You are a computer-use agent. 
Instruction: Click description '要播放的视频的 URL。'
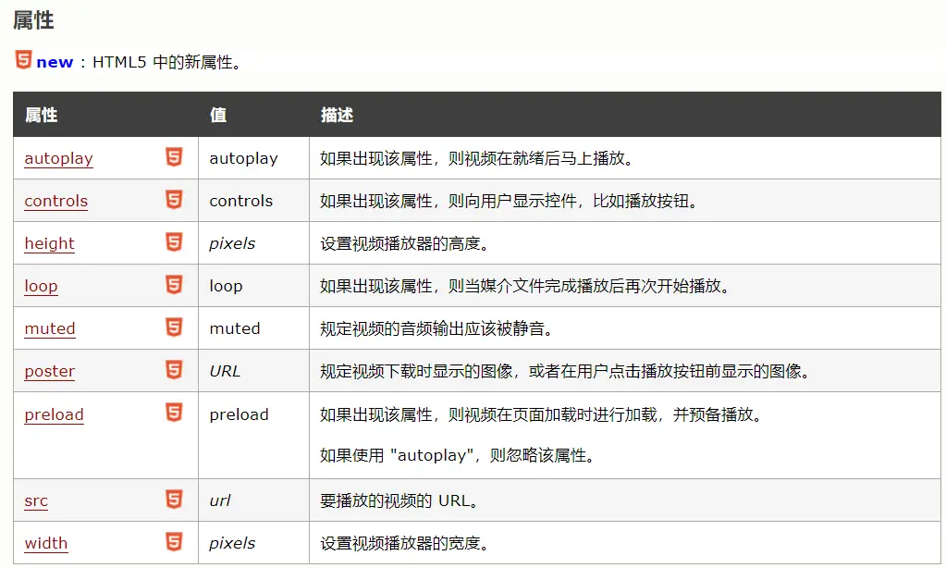(x=400, y=500)
